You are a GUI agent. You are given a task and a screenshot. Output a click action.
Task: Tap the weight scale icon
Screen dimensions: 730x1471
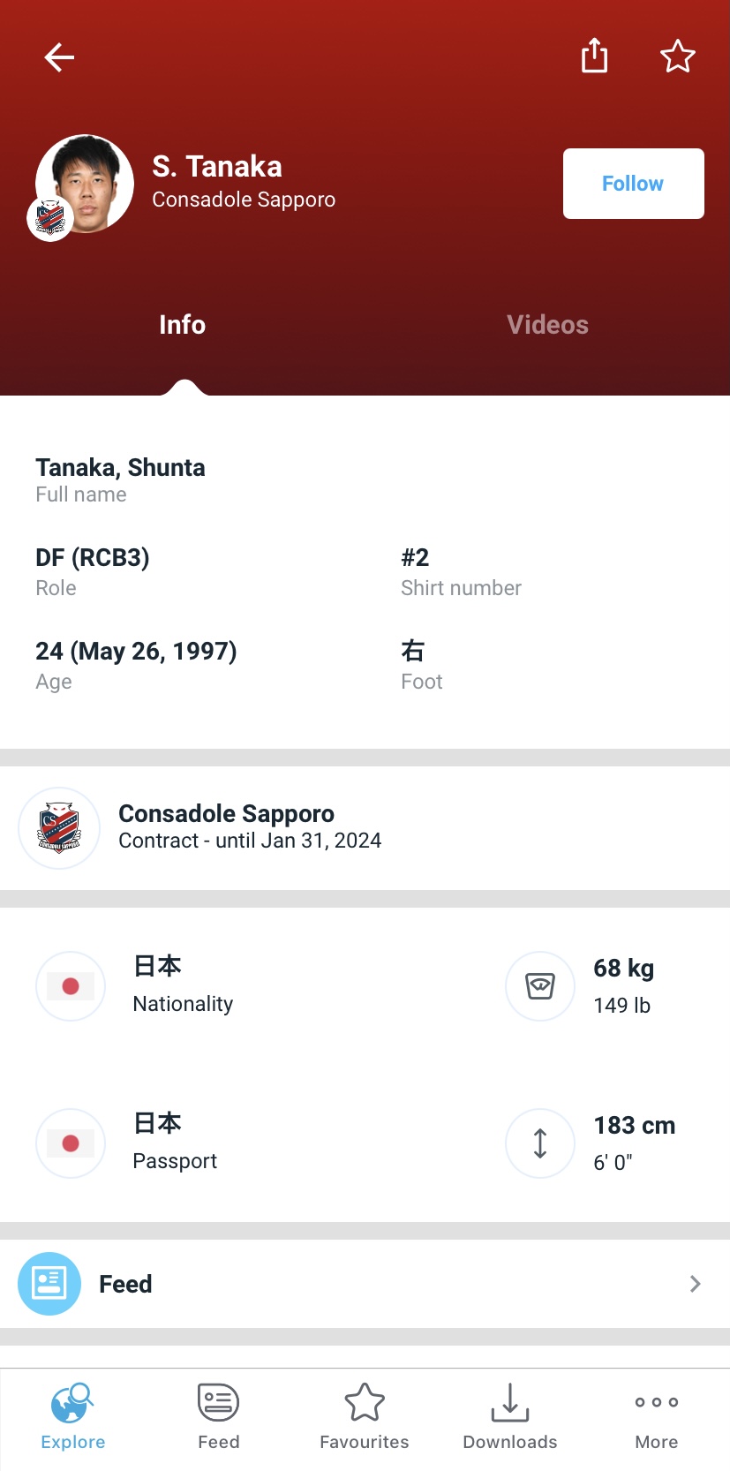(x=540, y=986)
